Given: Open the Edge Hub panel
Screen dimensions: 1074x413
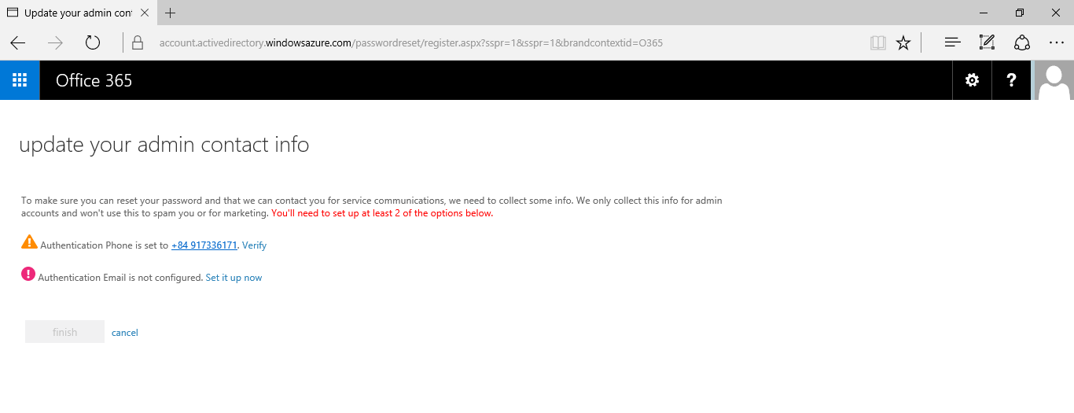Looking at the screenshot, I should [x=952, y=43].
